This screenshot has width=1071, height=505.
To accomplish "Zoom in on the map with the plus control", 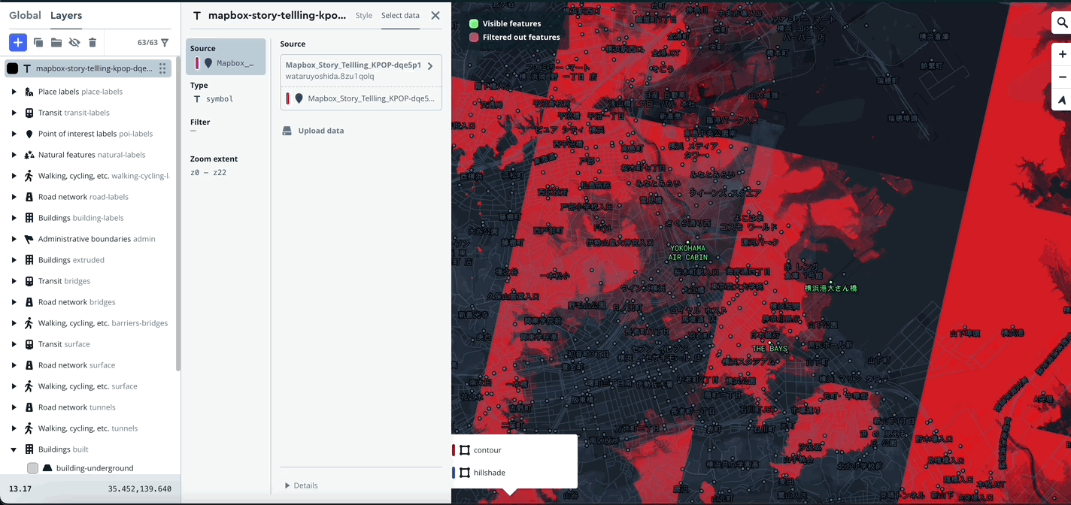I will coord(1062,53).
